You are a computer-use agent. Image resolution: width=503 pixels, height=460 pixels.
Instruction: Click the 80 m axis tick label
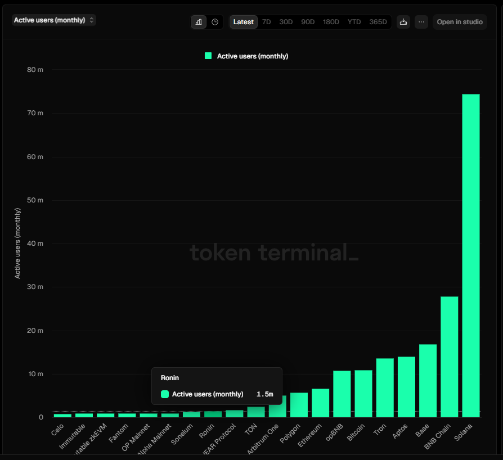[35, 70]
